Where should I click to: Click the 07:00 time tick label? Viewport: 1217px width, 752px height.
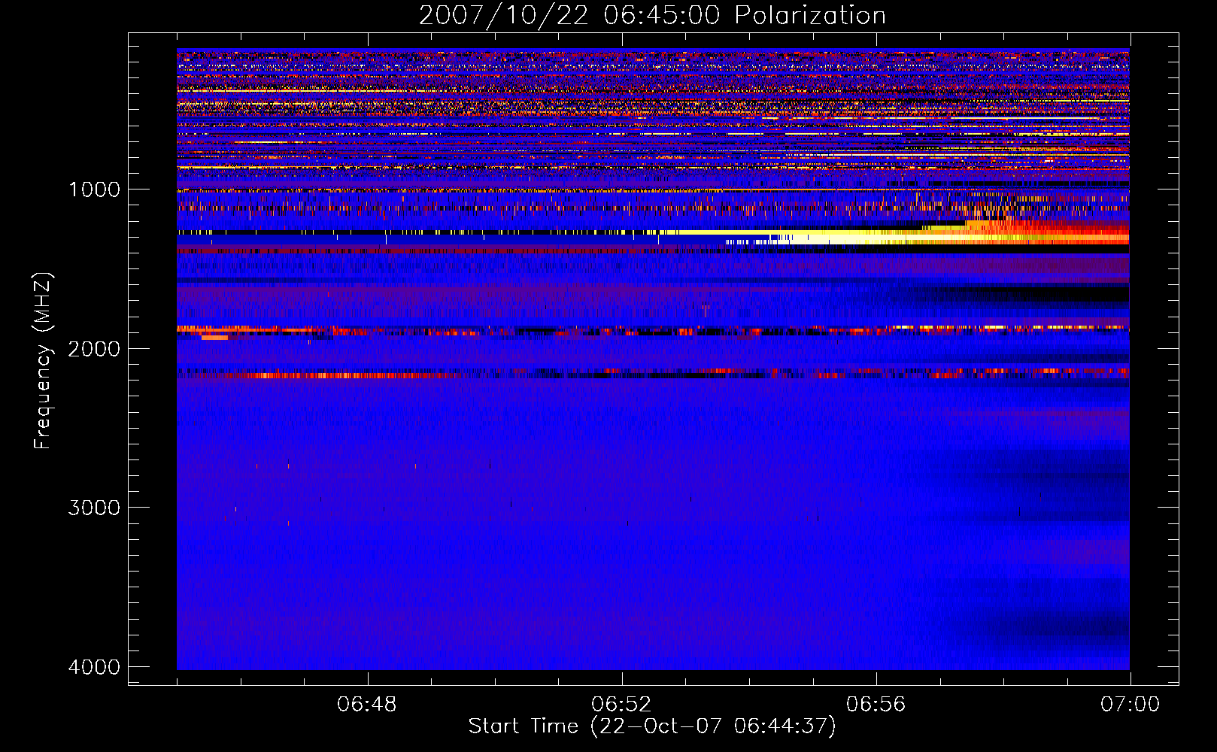pos(1130,705)
